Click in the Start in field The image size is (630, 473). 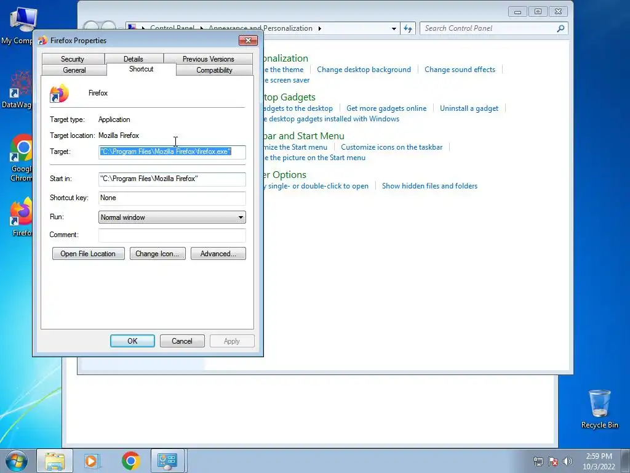tap(172, 179)
